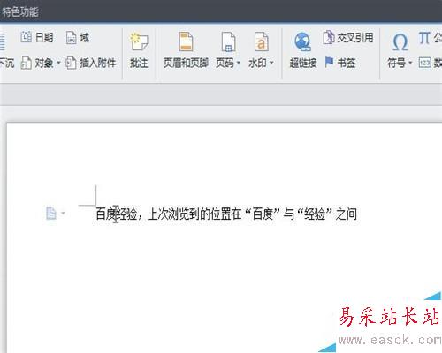Click the 123 number icon
The height and width of the screenshot is (353, 442).
[x=424, y=63]
